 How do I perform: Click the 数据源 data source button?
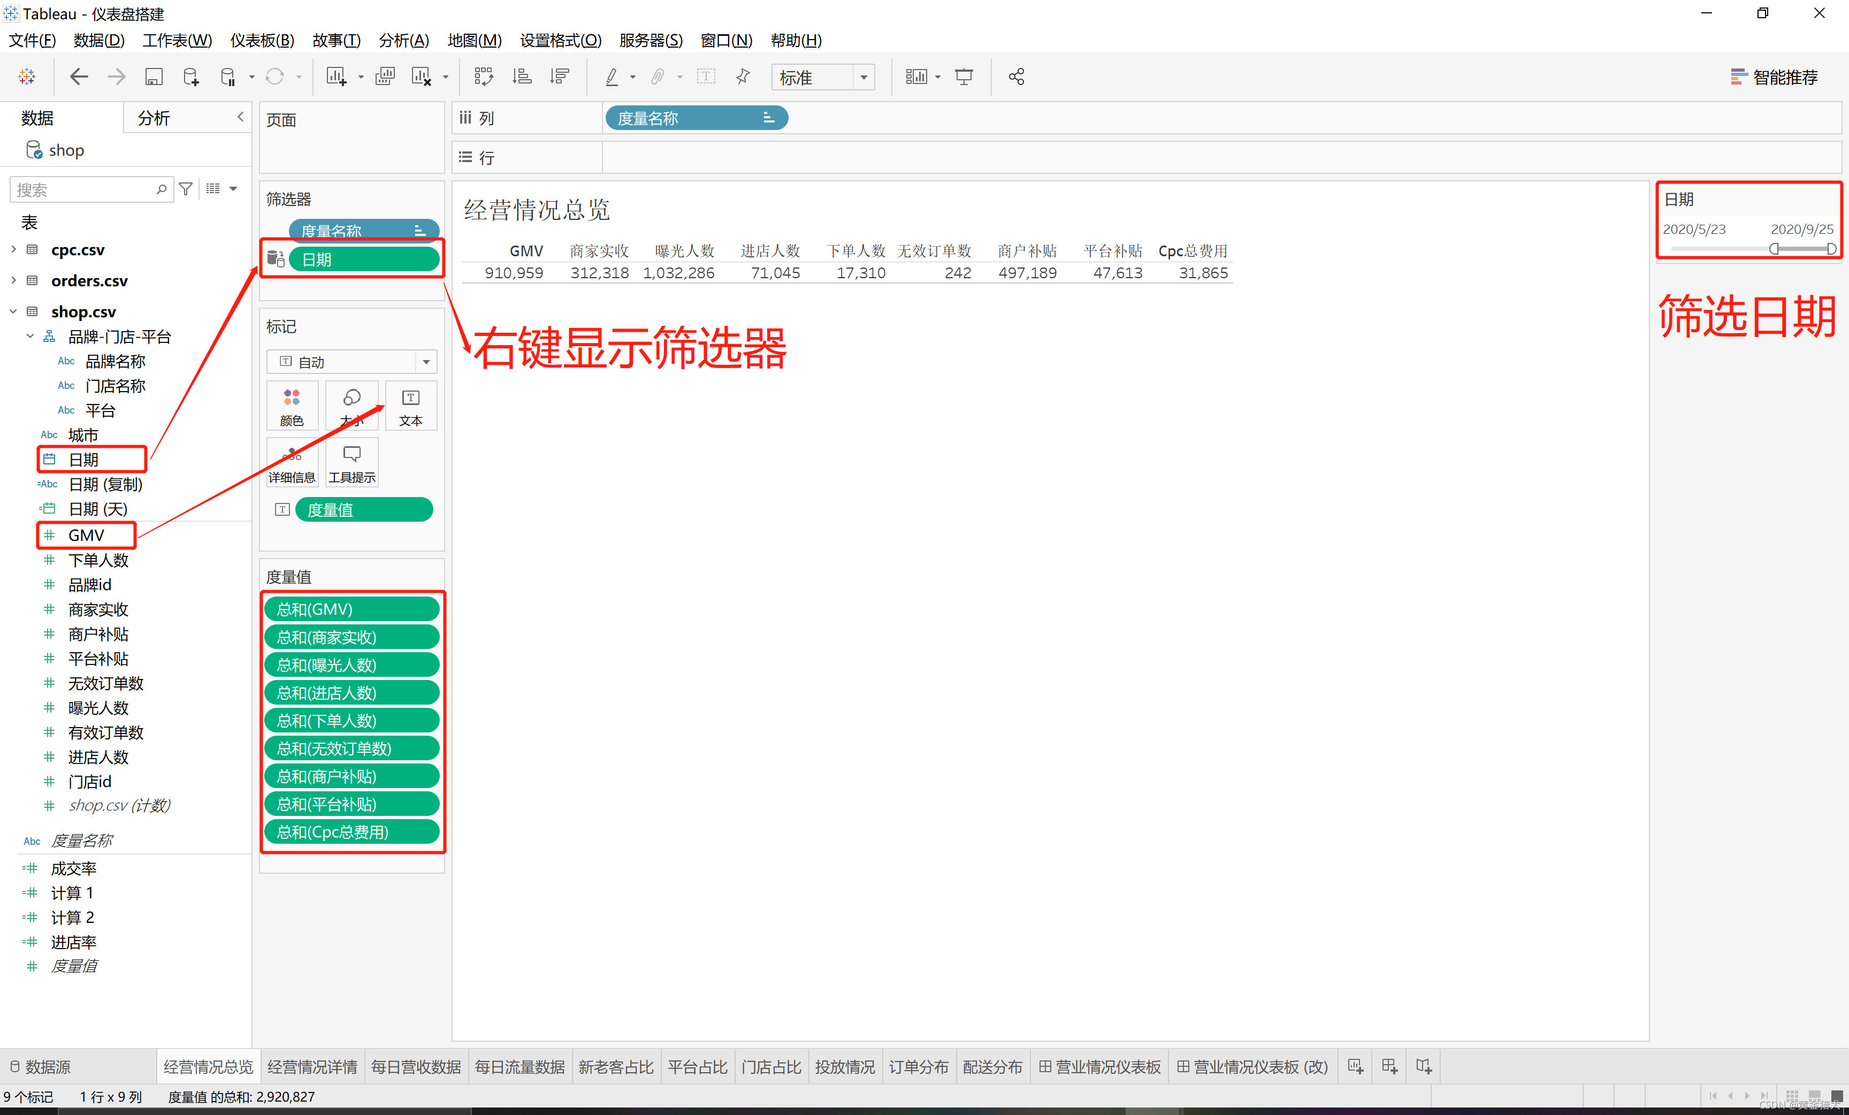coord(41,1066)
